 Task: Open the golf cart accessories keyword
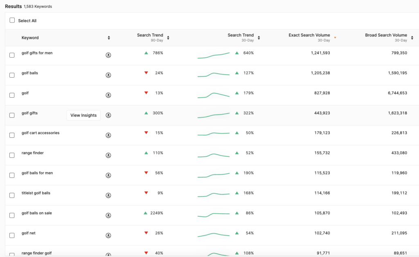(x=41, y=133)
